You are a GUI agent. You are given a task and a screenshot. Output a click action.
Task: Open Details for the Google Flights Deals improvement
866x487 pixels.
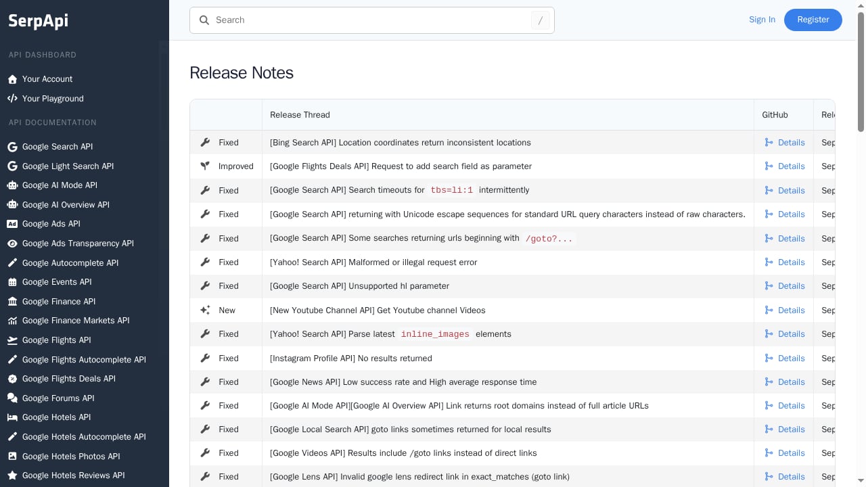point(785,166)
